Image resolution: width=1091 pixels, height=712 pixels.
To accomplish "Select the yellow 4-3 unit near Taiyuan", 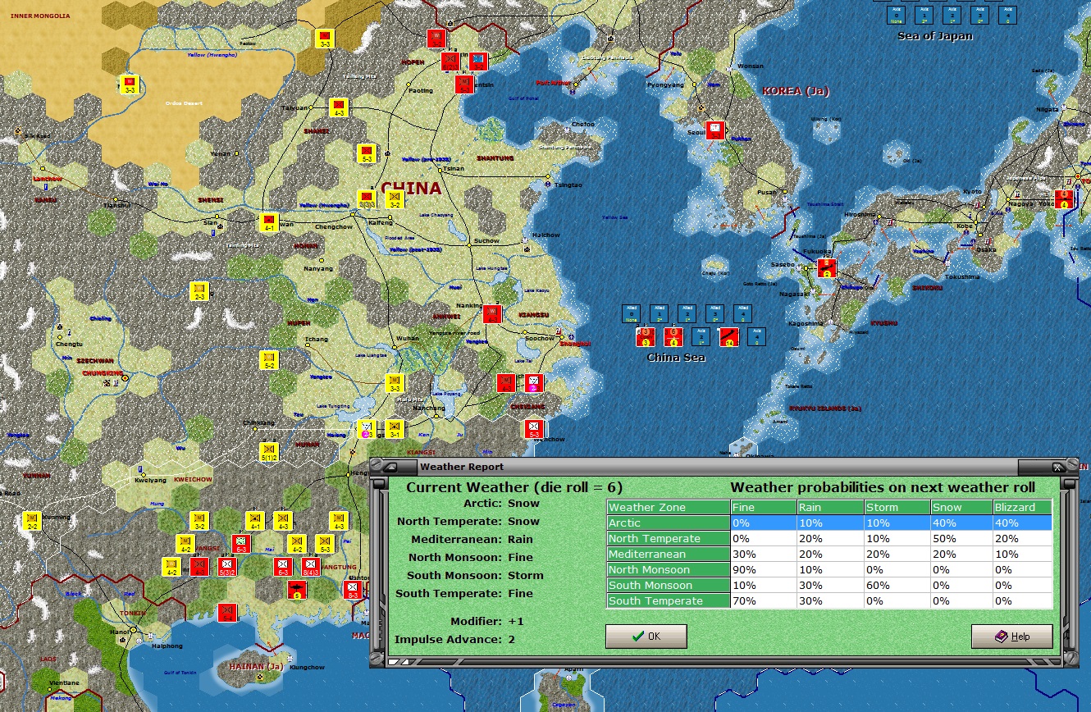I will (339, 107).
